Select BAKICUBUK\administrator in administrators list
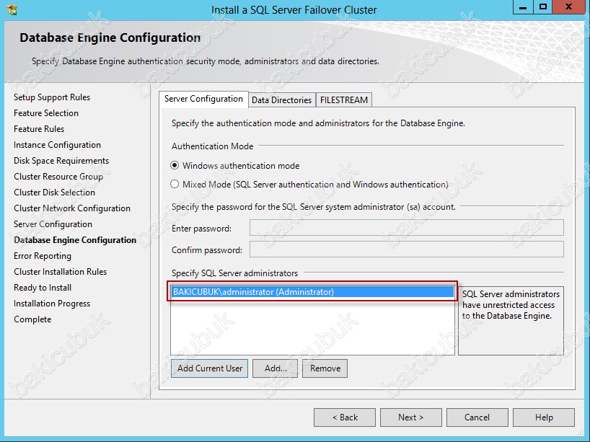 (313, 292)
